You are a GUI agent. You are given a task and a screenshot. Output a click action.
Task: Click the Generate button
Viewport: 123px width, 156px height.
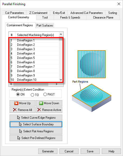click(48, 151)
